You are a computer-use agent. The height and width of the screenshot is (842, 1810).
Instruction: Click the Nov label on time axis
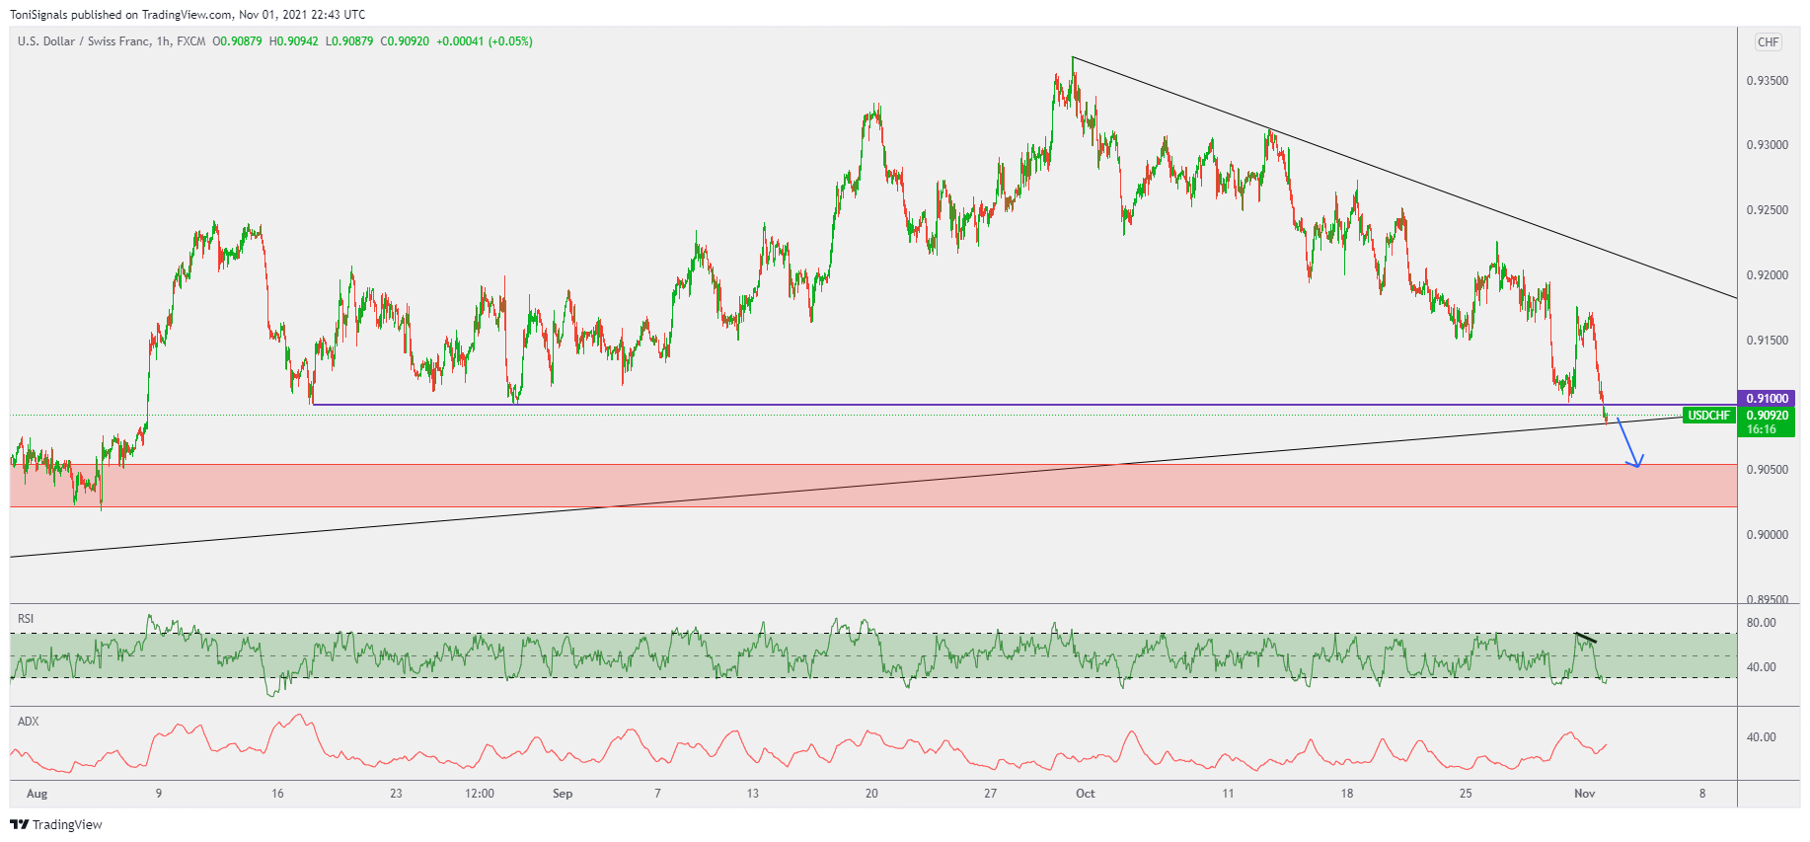[x=1584, y=794]
